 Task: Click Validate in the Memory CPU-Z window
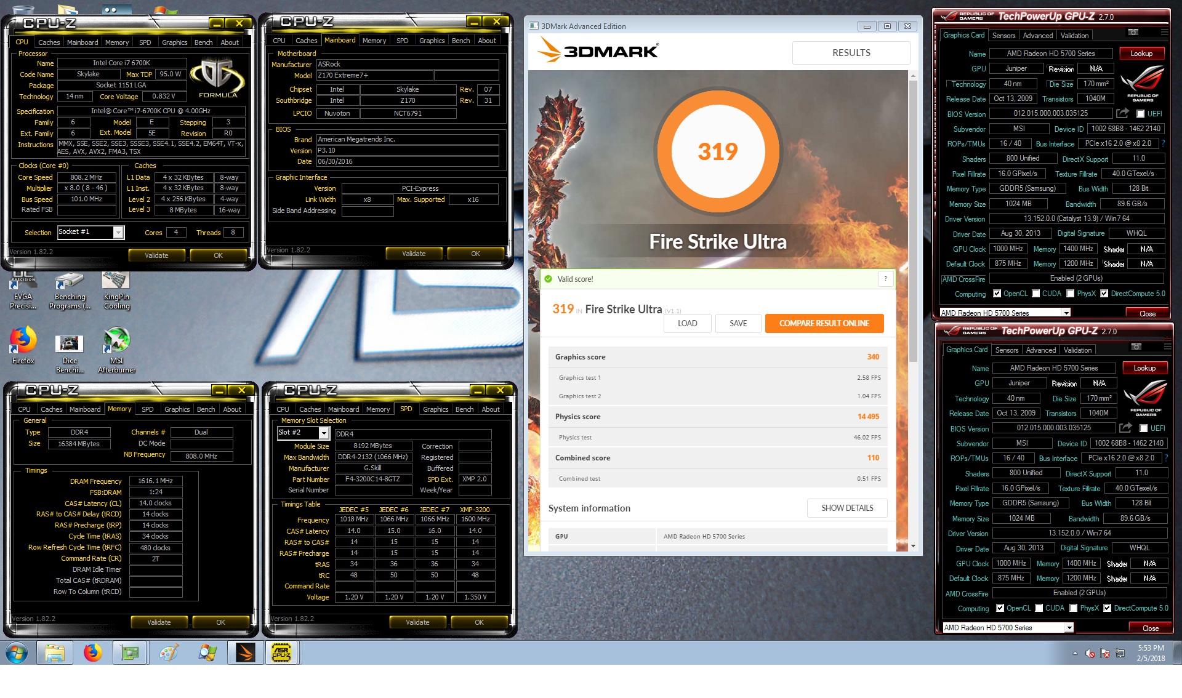[159, 622]
